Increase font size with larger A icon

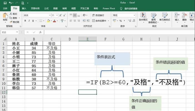[61, 16]
